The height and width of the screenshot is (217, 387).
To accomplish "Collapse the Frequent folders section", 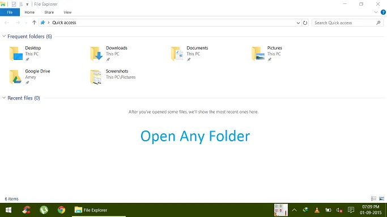I will tap(4, 36).
